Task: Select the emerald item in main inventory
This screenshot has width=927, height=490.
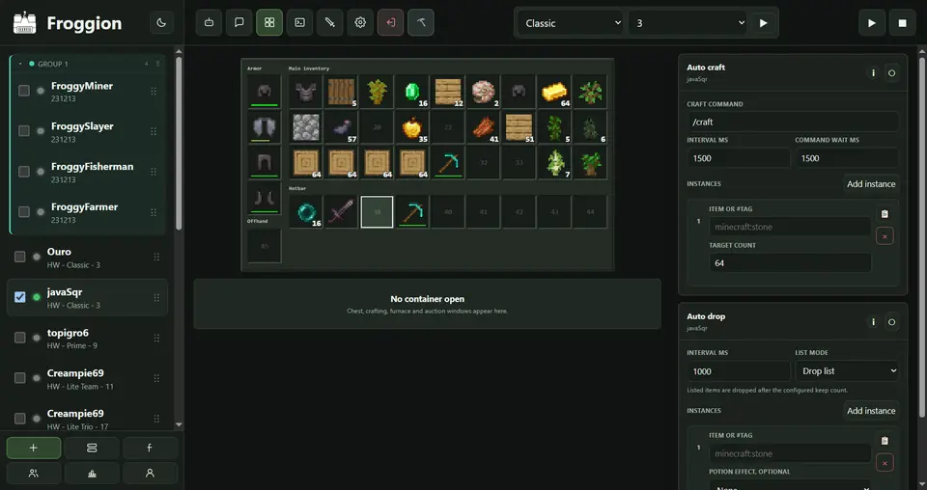Action: 412,92
